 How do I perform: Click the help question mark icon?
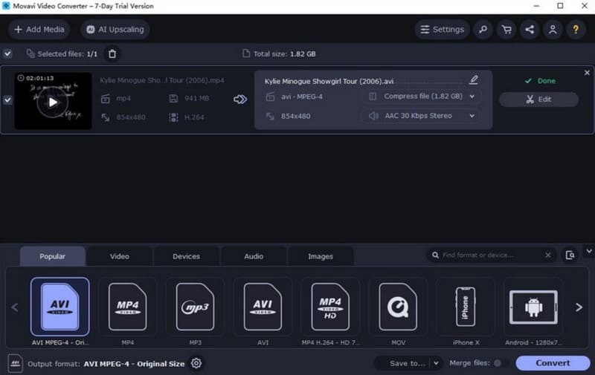(576, 30)
